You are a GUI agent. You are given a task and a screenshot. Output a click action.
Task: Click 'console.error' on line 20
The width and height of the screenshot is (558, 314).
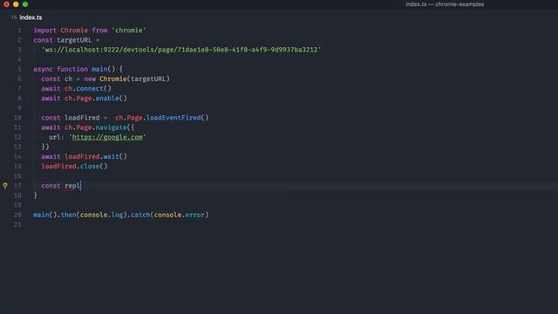pyautogui.click(x=180, y=215)
